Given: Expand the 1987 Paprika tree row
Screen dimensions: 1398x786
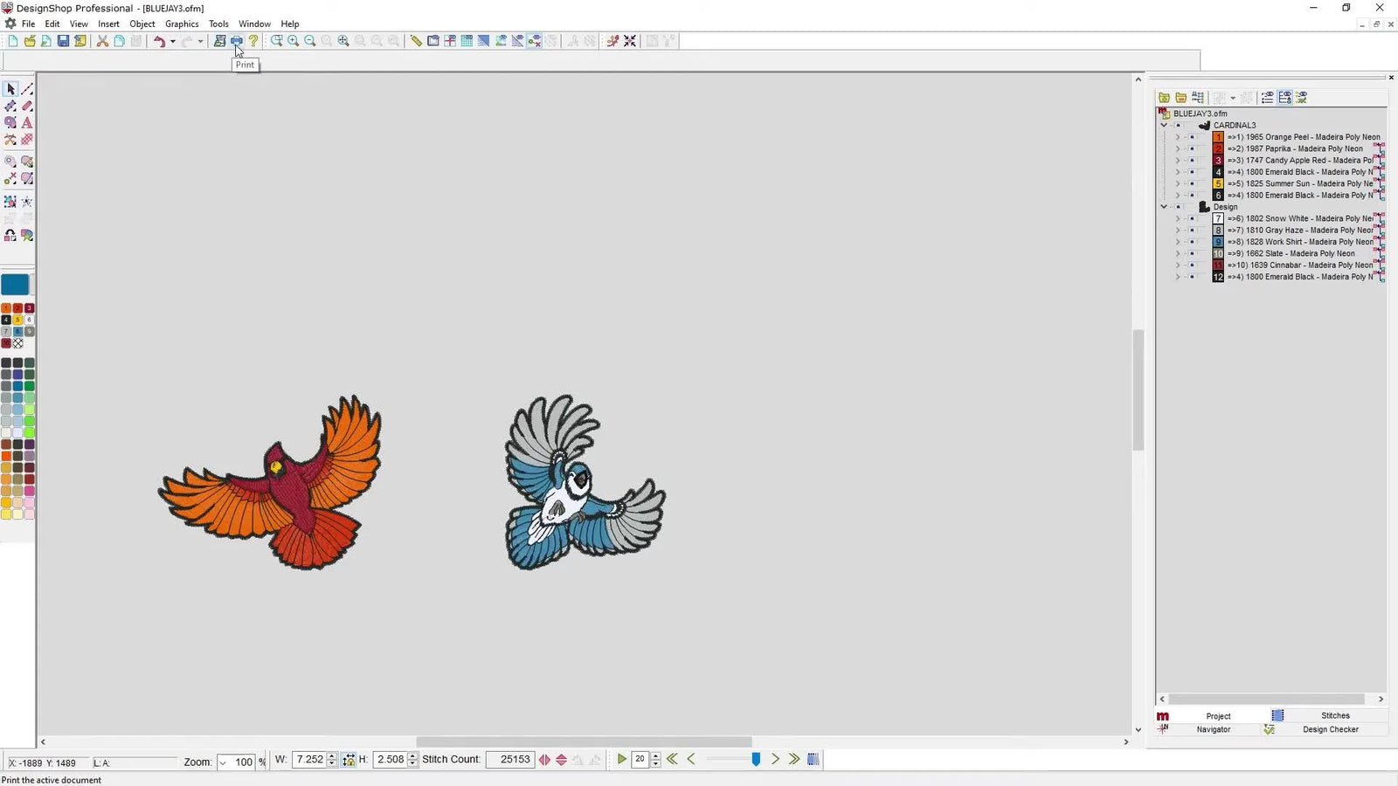Looking at the screenshot, I should [x=1178, y=148].
